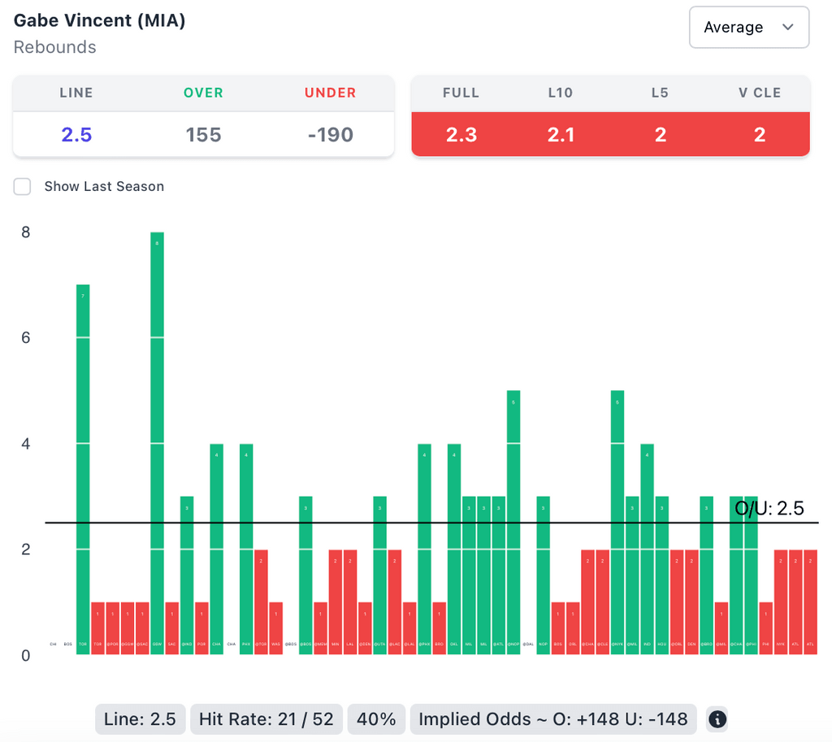Click the green @ATL bar showing 3

point(498,575)
